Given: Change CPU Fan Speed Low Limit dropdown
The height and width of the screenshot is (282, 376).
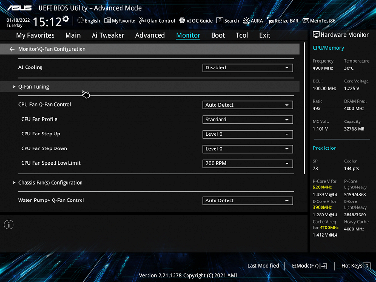Looking at the screenshot, I should click(248, 164).
